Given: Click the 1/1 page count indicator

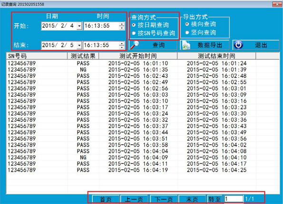Looking at the screenshot, I should click(250, 199).
